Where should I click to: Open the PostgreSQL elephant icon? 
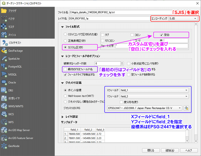(x=4, y=67)
